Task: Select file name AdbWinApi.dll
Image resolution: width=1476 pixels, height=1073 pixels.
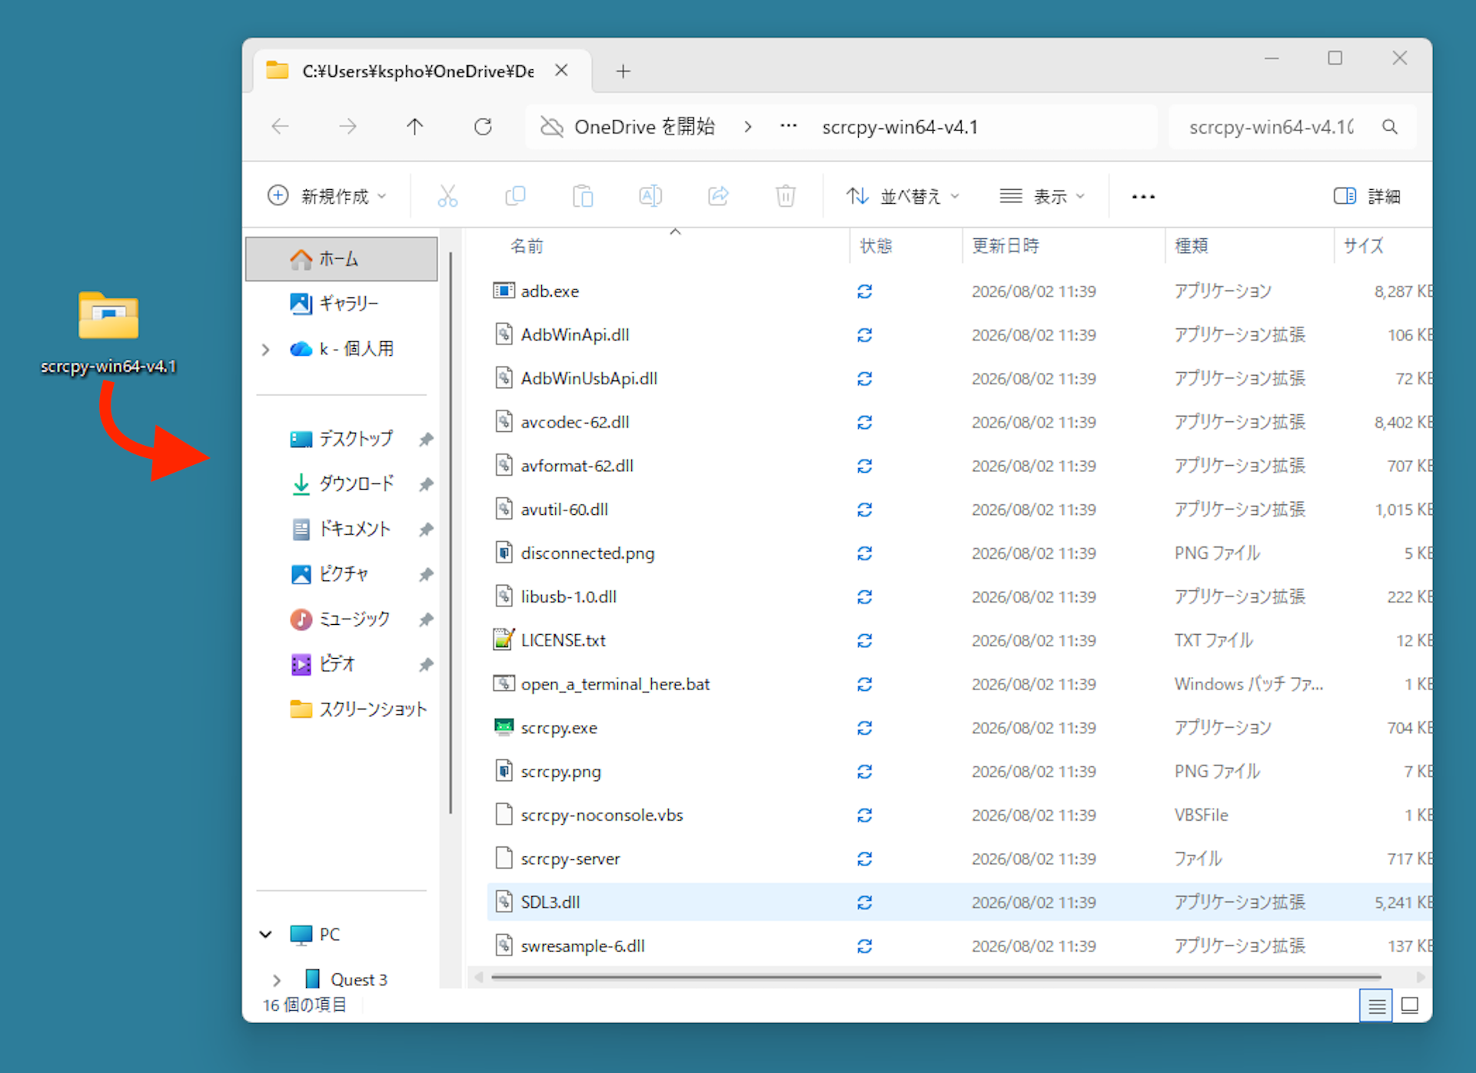Action: click(x=575, y=334)
